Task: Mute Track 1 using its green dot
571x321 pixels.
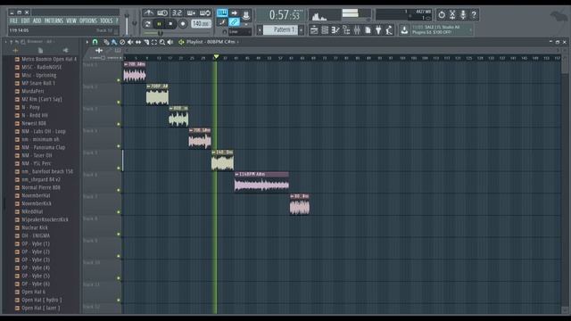Action: click(x=119, y=80)
